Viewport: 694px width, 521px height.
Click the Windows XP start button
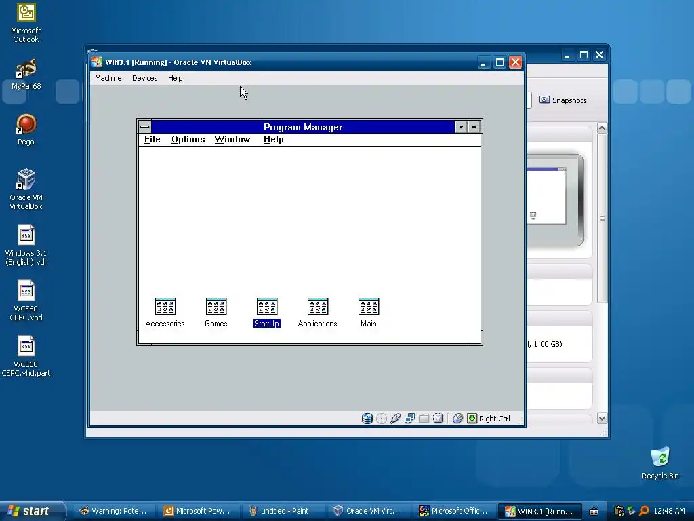[31, 511]
